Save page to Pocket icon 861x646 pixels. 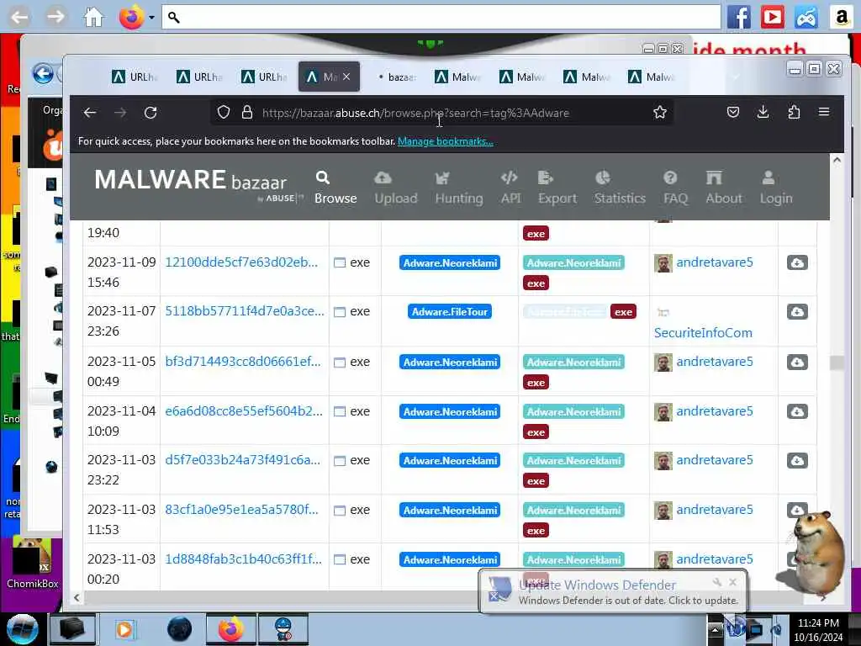pyautogui.click(x=733, y=113)
